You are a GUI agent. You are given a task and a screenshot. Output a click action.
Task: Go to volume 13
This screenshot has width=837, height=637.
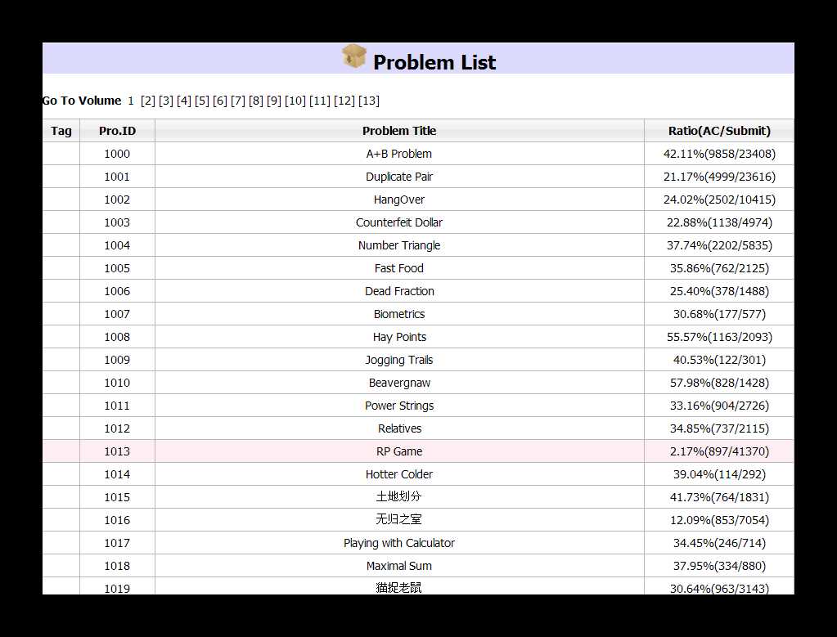coord(369,101)
